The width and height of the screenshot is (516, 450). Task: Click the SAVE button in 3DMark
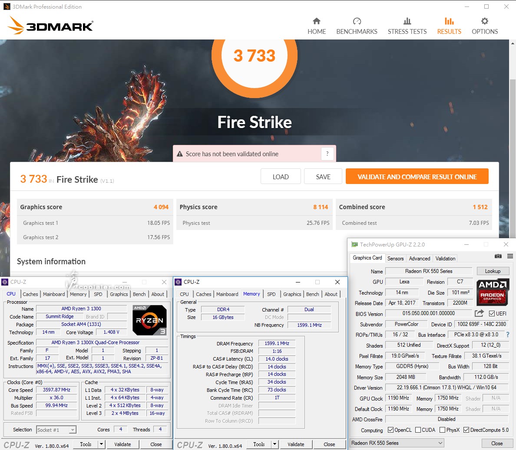323,177
